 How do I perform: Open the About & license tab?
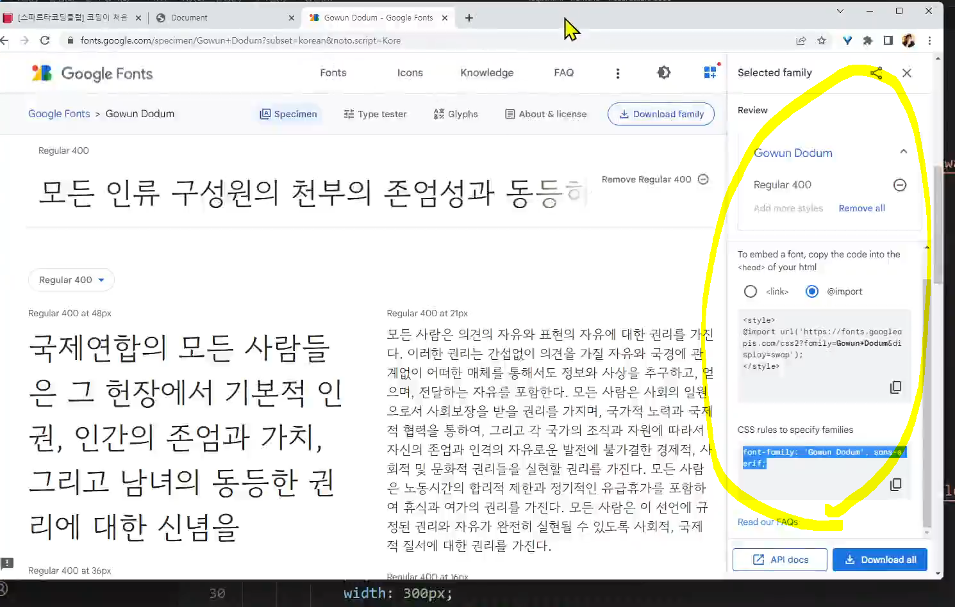(546, 114)
